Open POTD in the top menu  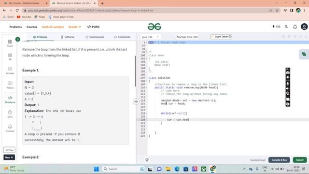coord(93,27)
